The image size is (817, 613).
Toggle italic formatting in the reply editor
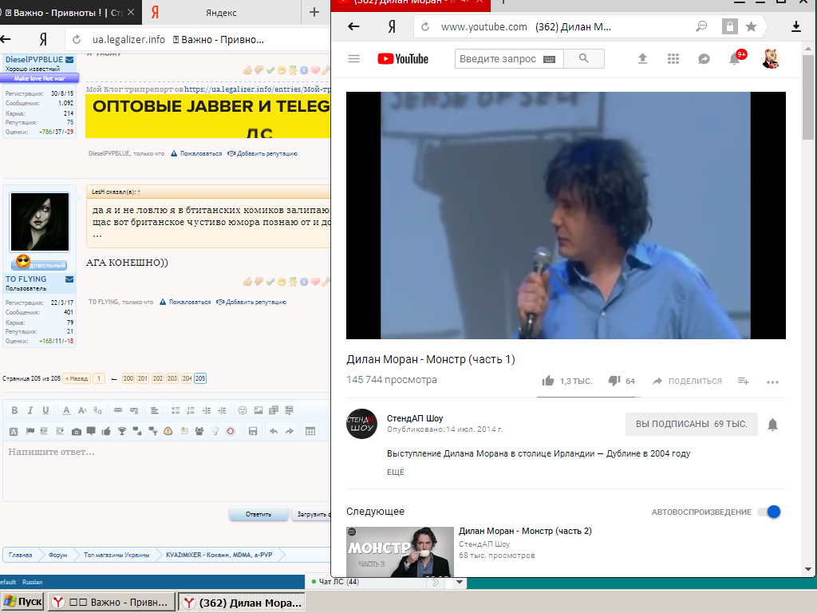(30, 410)
